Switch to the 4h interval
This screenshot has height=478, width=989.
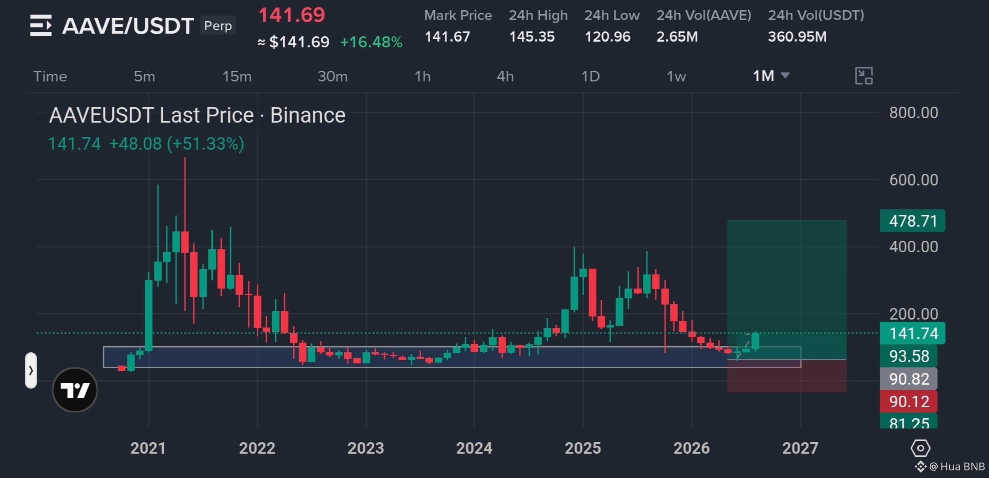505,76
